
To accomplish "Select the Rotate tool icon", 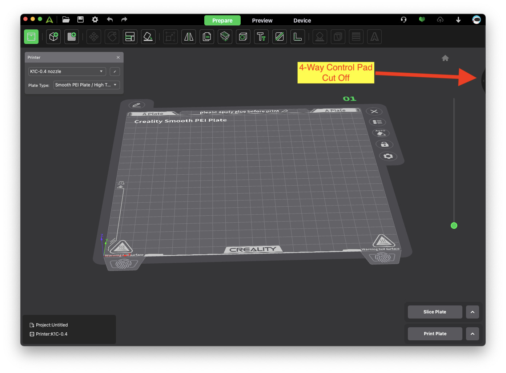I will (x=112, y=37).
